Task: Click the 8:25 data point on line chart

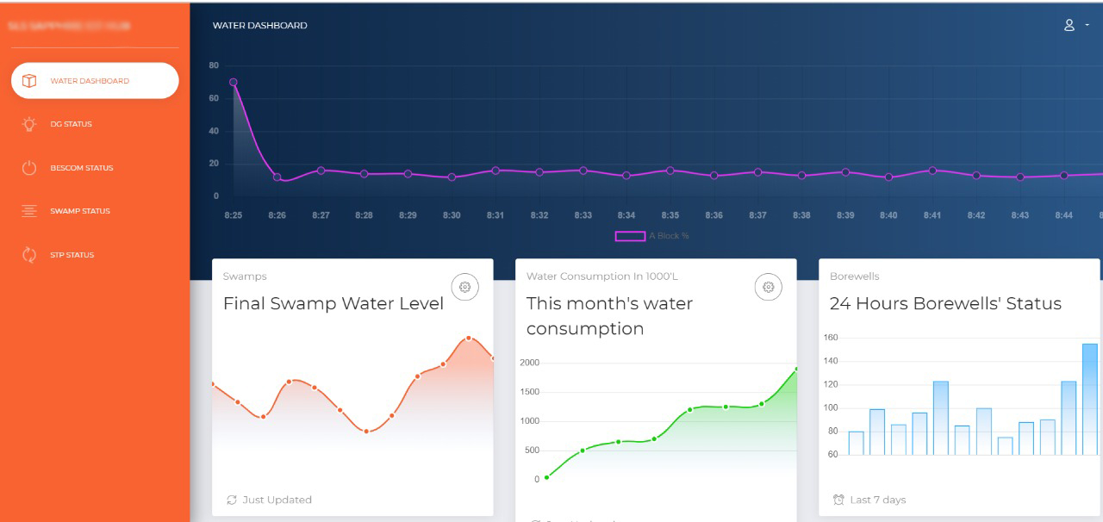Action: click(x=234, y=83)
